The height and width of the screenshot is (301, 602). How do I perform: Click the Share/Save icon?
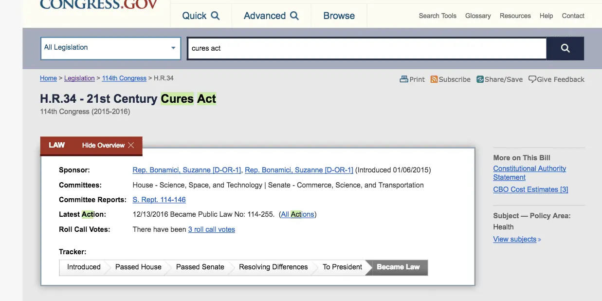(480, 79)
